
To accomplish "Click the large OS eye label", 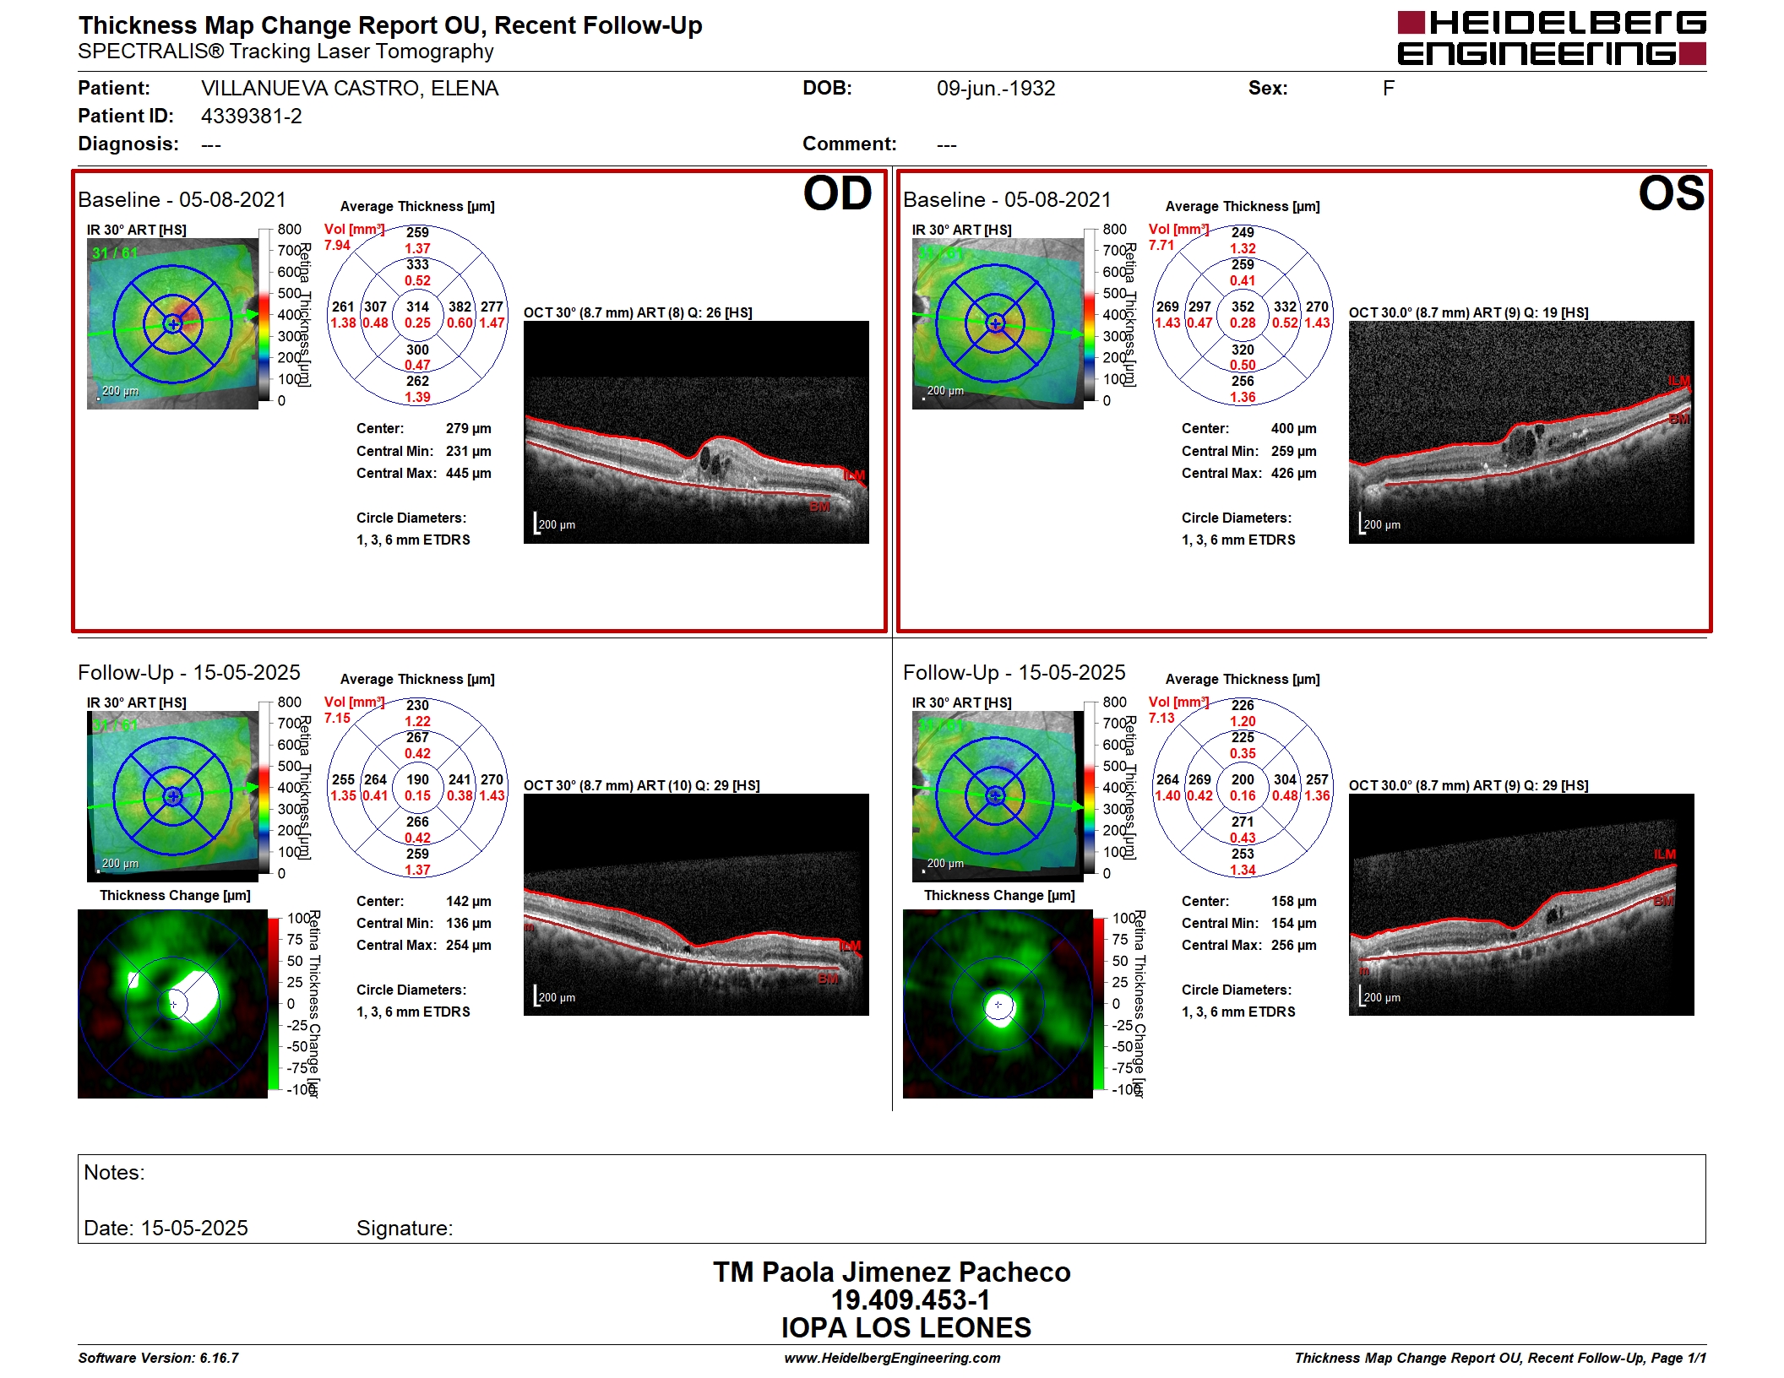I will pyautogui.click(x=1671, y=194).
